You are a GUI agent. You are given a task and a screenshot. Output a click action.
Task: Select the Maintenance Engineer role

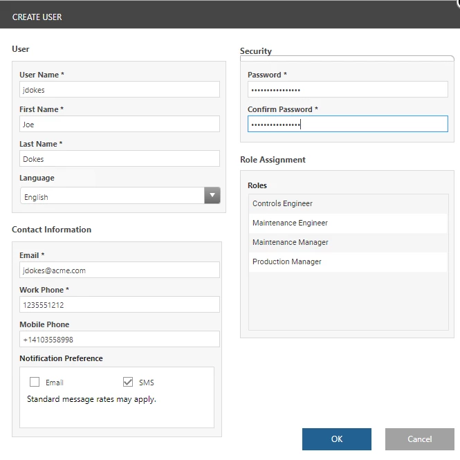348,223
